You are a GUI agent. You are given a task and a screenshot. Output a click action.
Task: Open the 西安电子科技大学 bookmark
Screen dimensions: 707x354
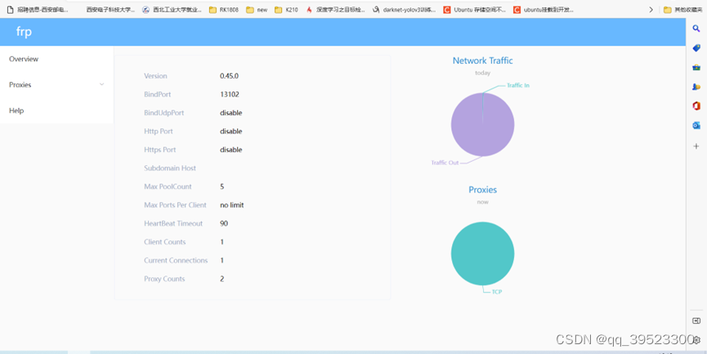(x=110, y=10)
